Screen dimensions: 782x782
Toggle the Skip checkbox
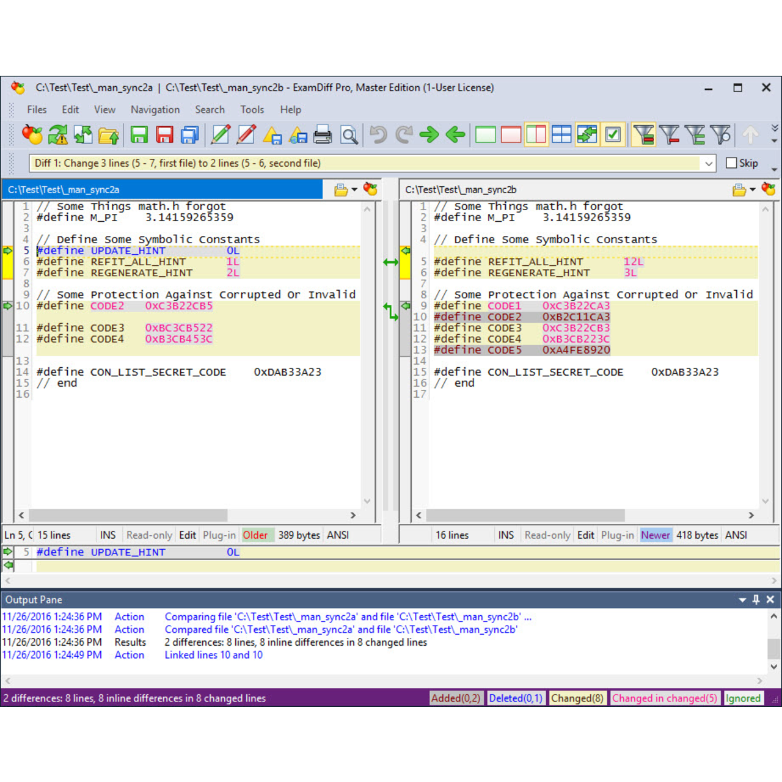731,163
